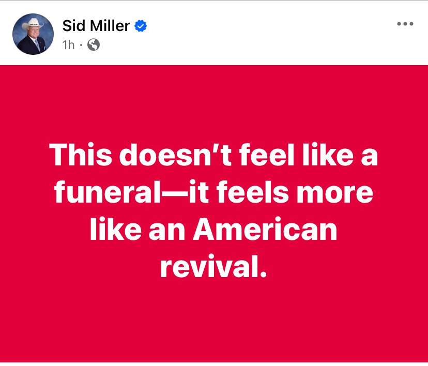This screenshot has width=428, height=366.
Task: Click the blue verified badge
Action: click(x=141, y=25)
